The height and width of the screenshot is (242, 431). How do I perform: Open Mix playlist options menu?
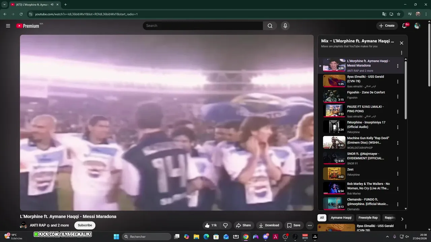(x=401, y=53)
